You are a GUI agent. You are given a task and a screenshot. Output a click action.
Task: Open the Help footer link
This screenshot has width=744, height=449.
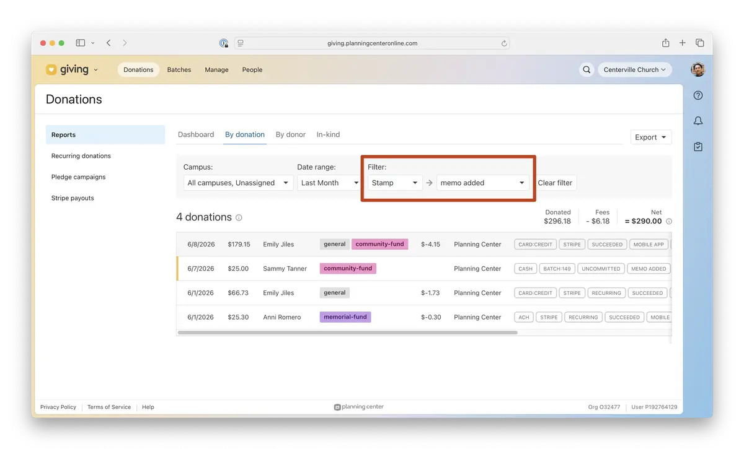pyautogui.click(x=148, y=407)
